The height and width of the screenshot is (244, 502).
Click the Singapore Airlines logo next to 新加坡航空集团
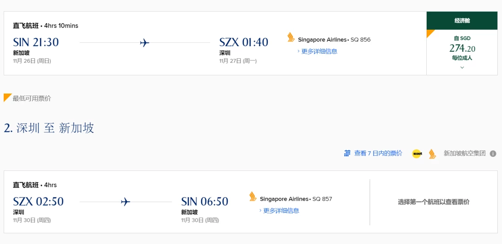pos(433,154)
